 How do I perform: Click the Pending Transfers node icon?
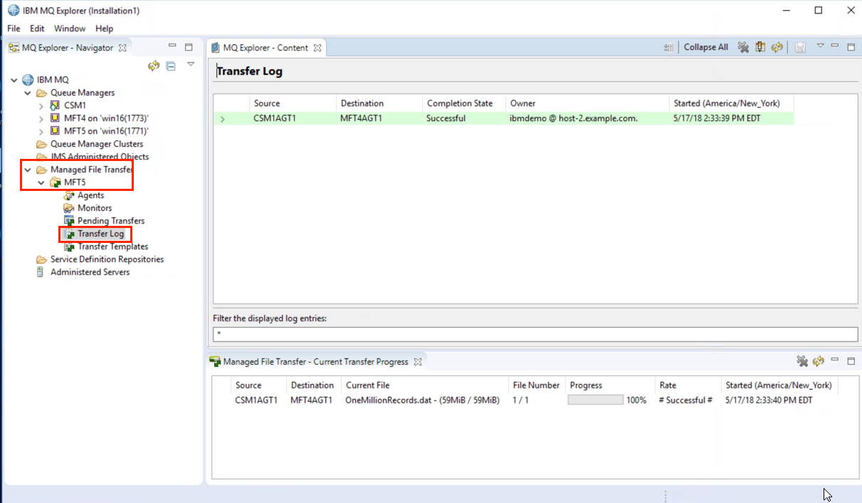pos(69,221)
